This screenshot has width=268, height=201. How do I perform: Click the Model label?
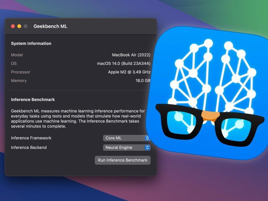(17, 55)
